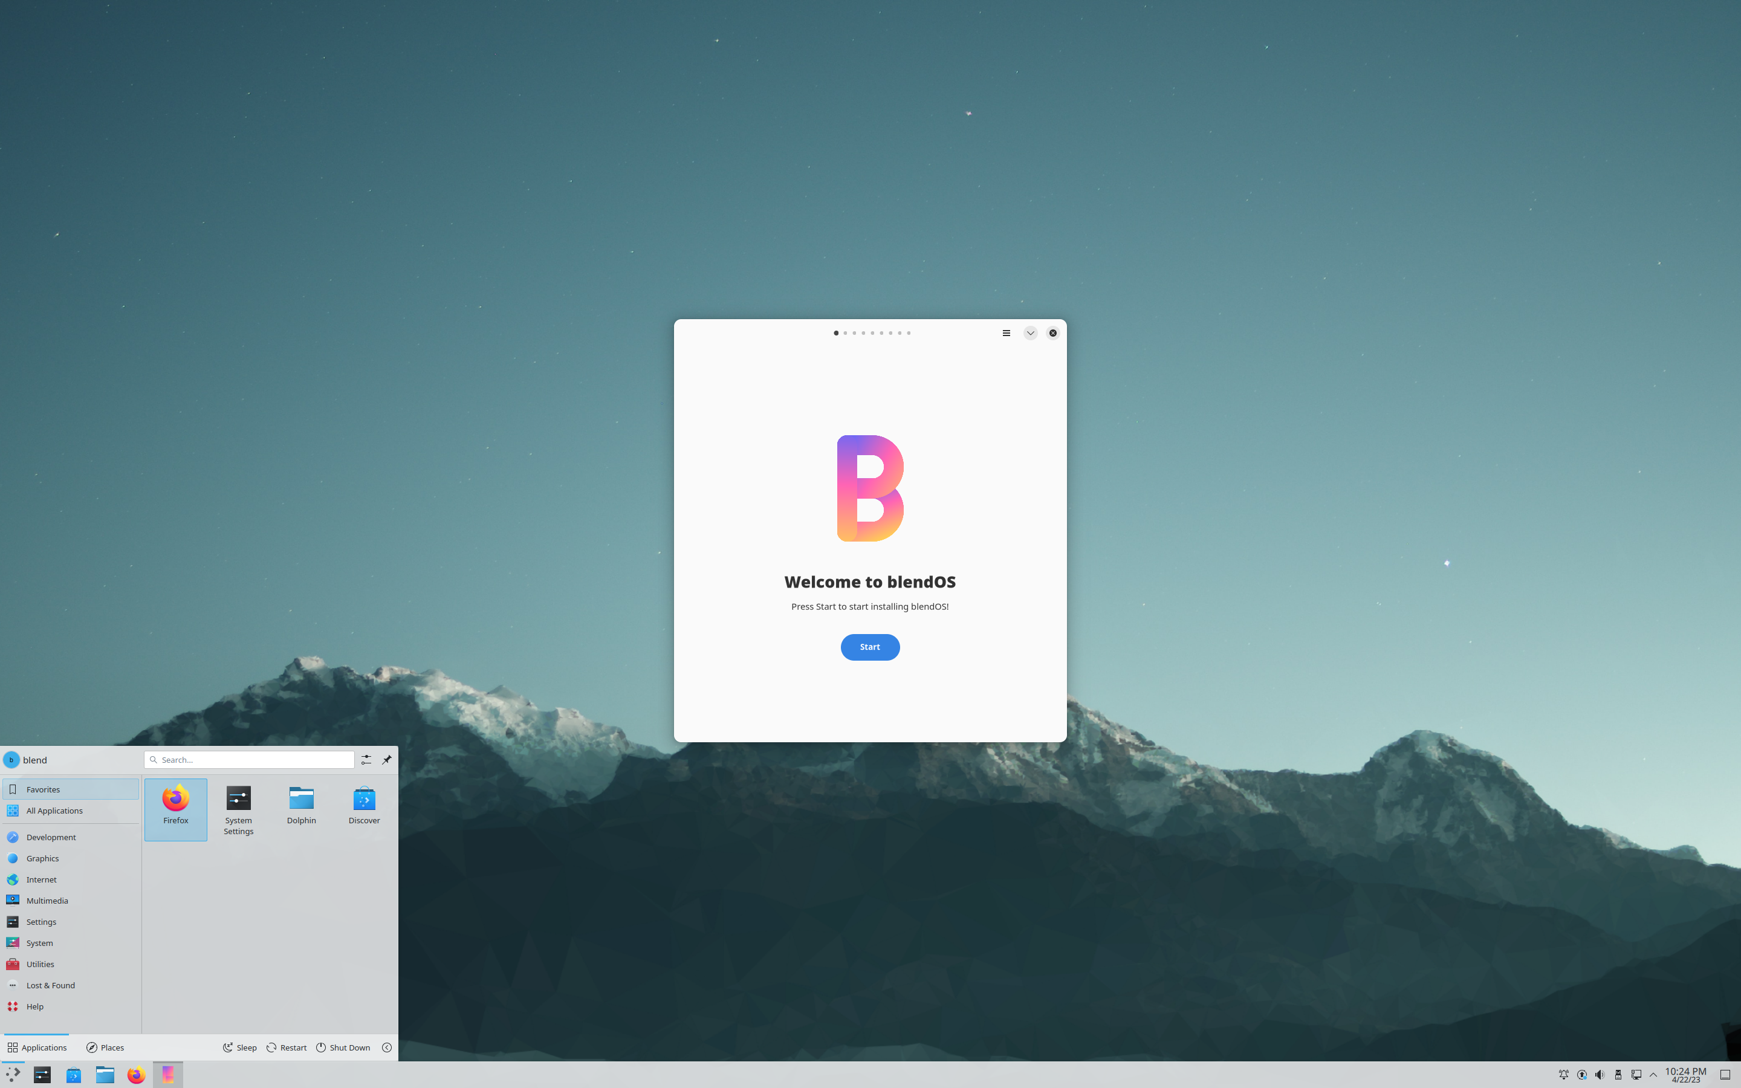This screenshot has width=1741, height=1088.
Task: Click inside the launcher Search field
Action: point(249,760)
